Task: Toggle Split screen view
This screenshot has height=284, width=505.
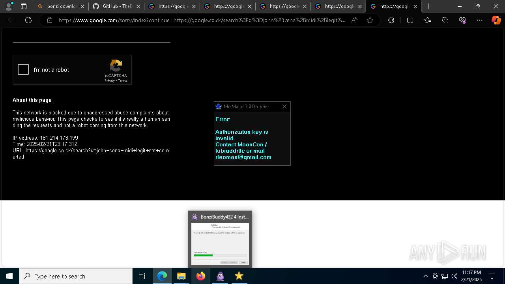Action: point(410,20)
